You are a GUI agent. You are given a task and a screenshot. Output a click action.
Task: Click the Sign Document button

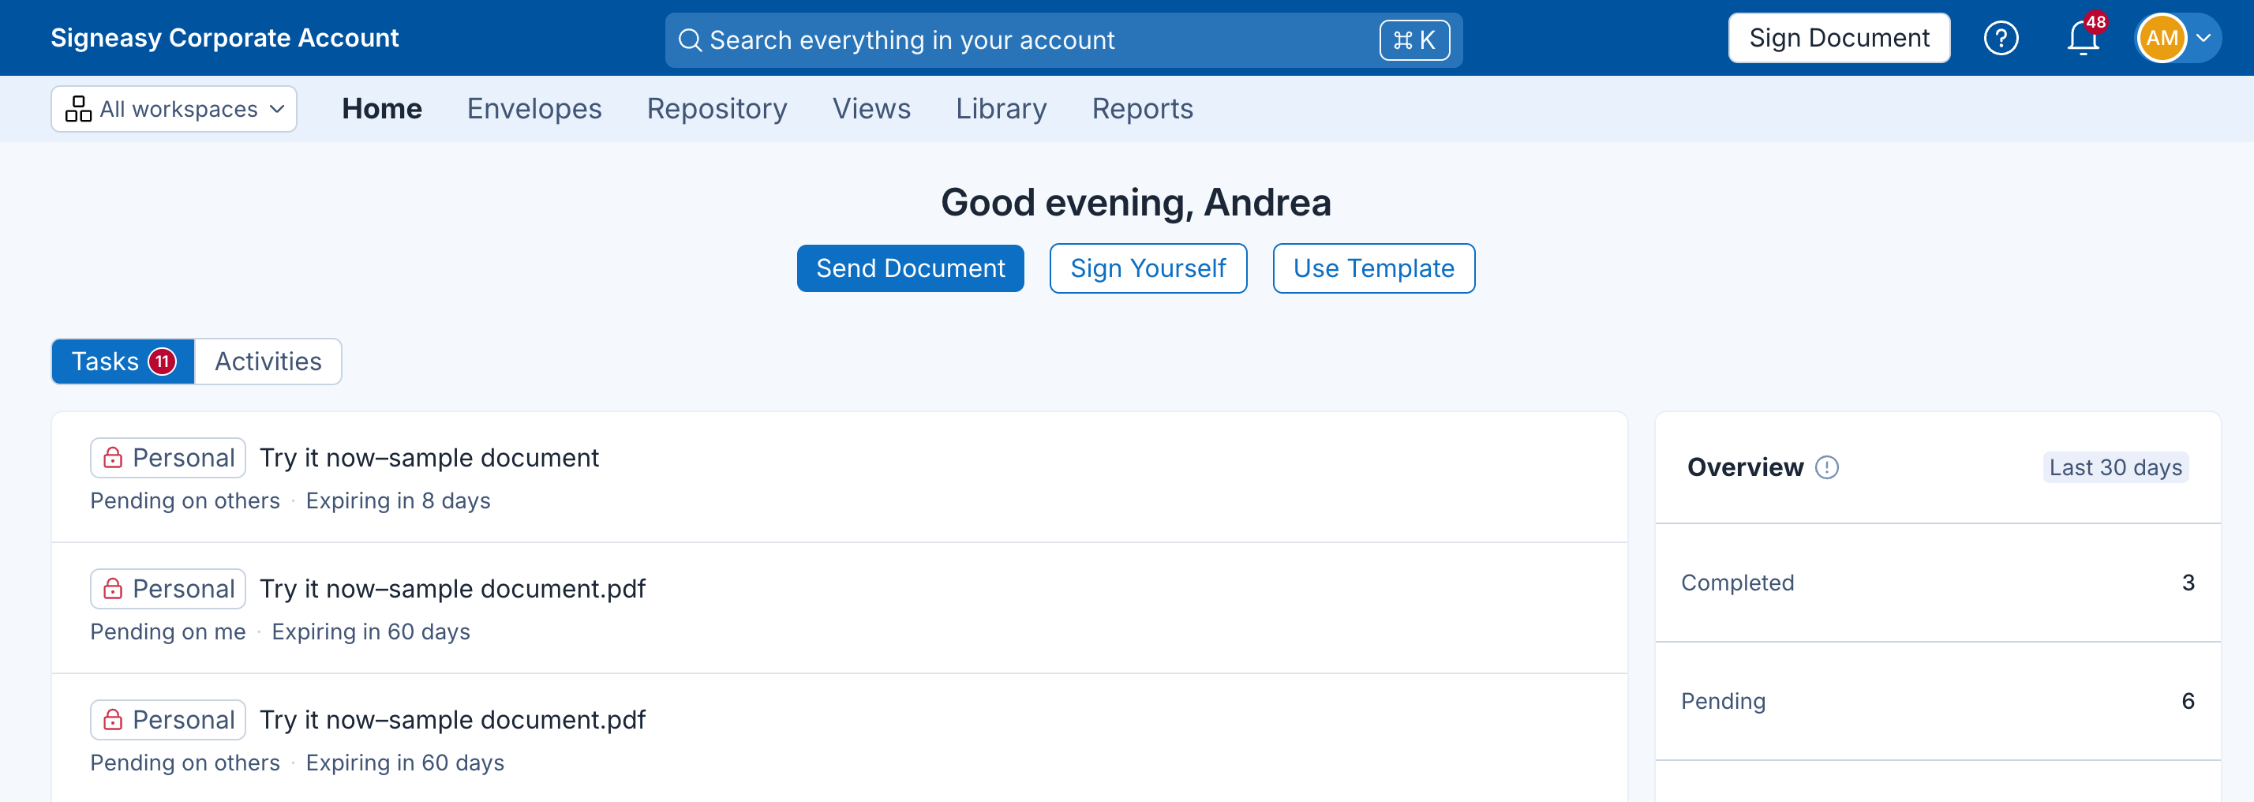(x=1838, y=39)
